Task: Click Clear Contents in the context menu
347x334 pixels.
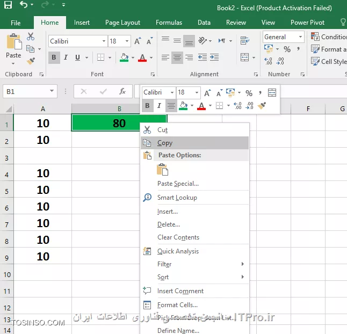Action: 195,237
